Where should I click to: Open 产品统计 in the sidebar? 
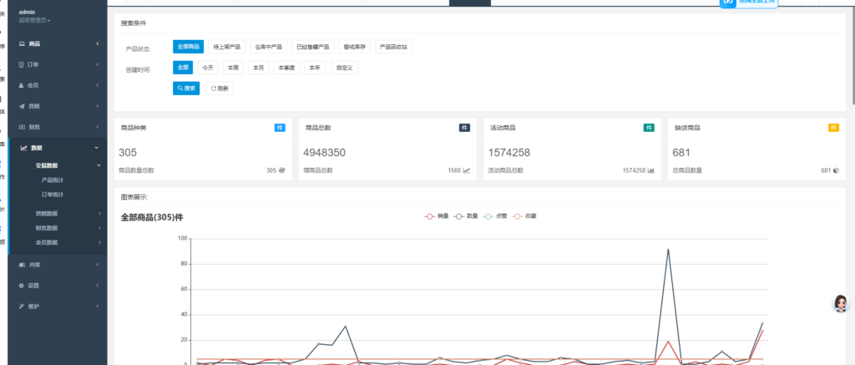(x=53, y=180)
